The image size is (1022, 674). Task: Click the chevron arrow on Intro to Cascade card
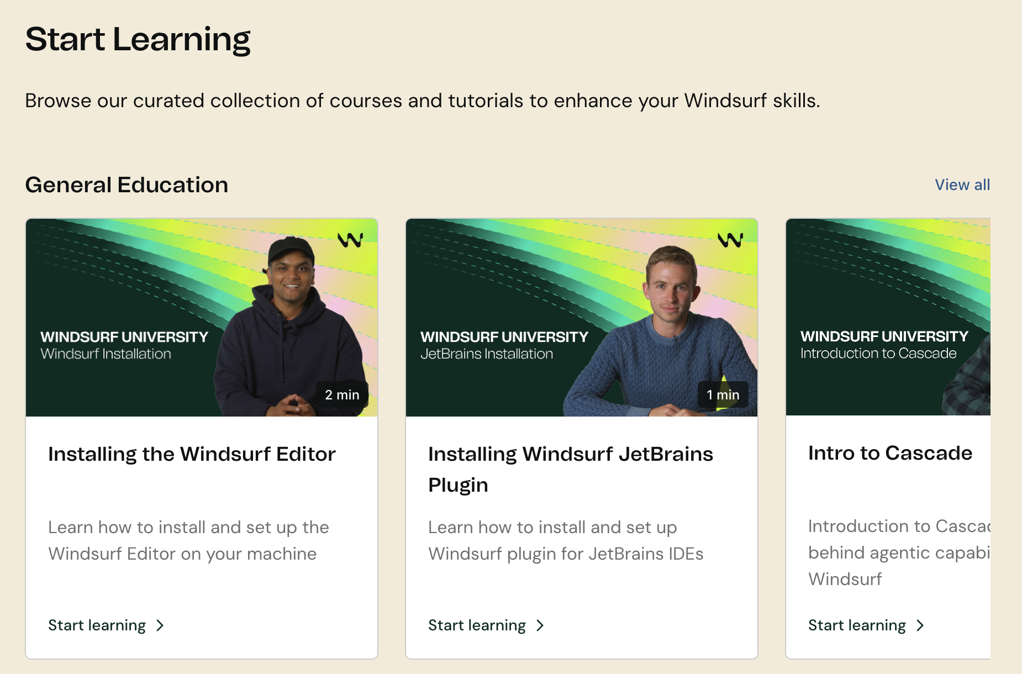tap(920, 625)
